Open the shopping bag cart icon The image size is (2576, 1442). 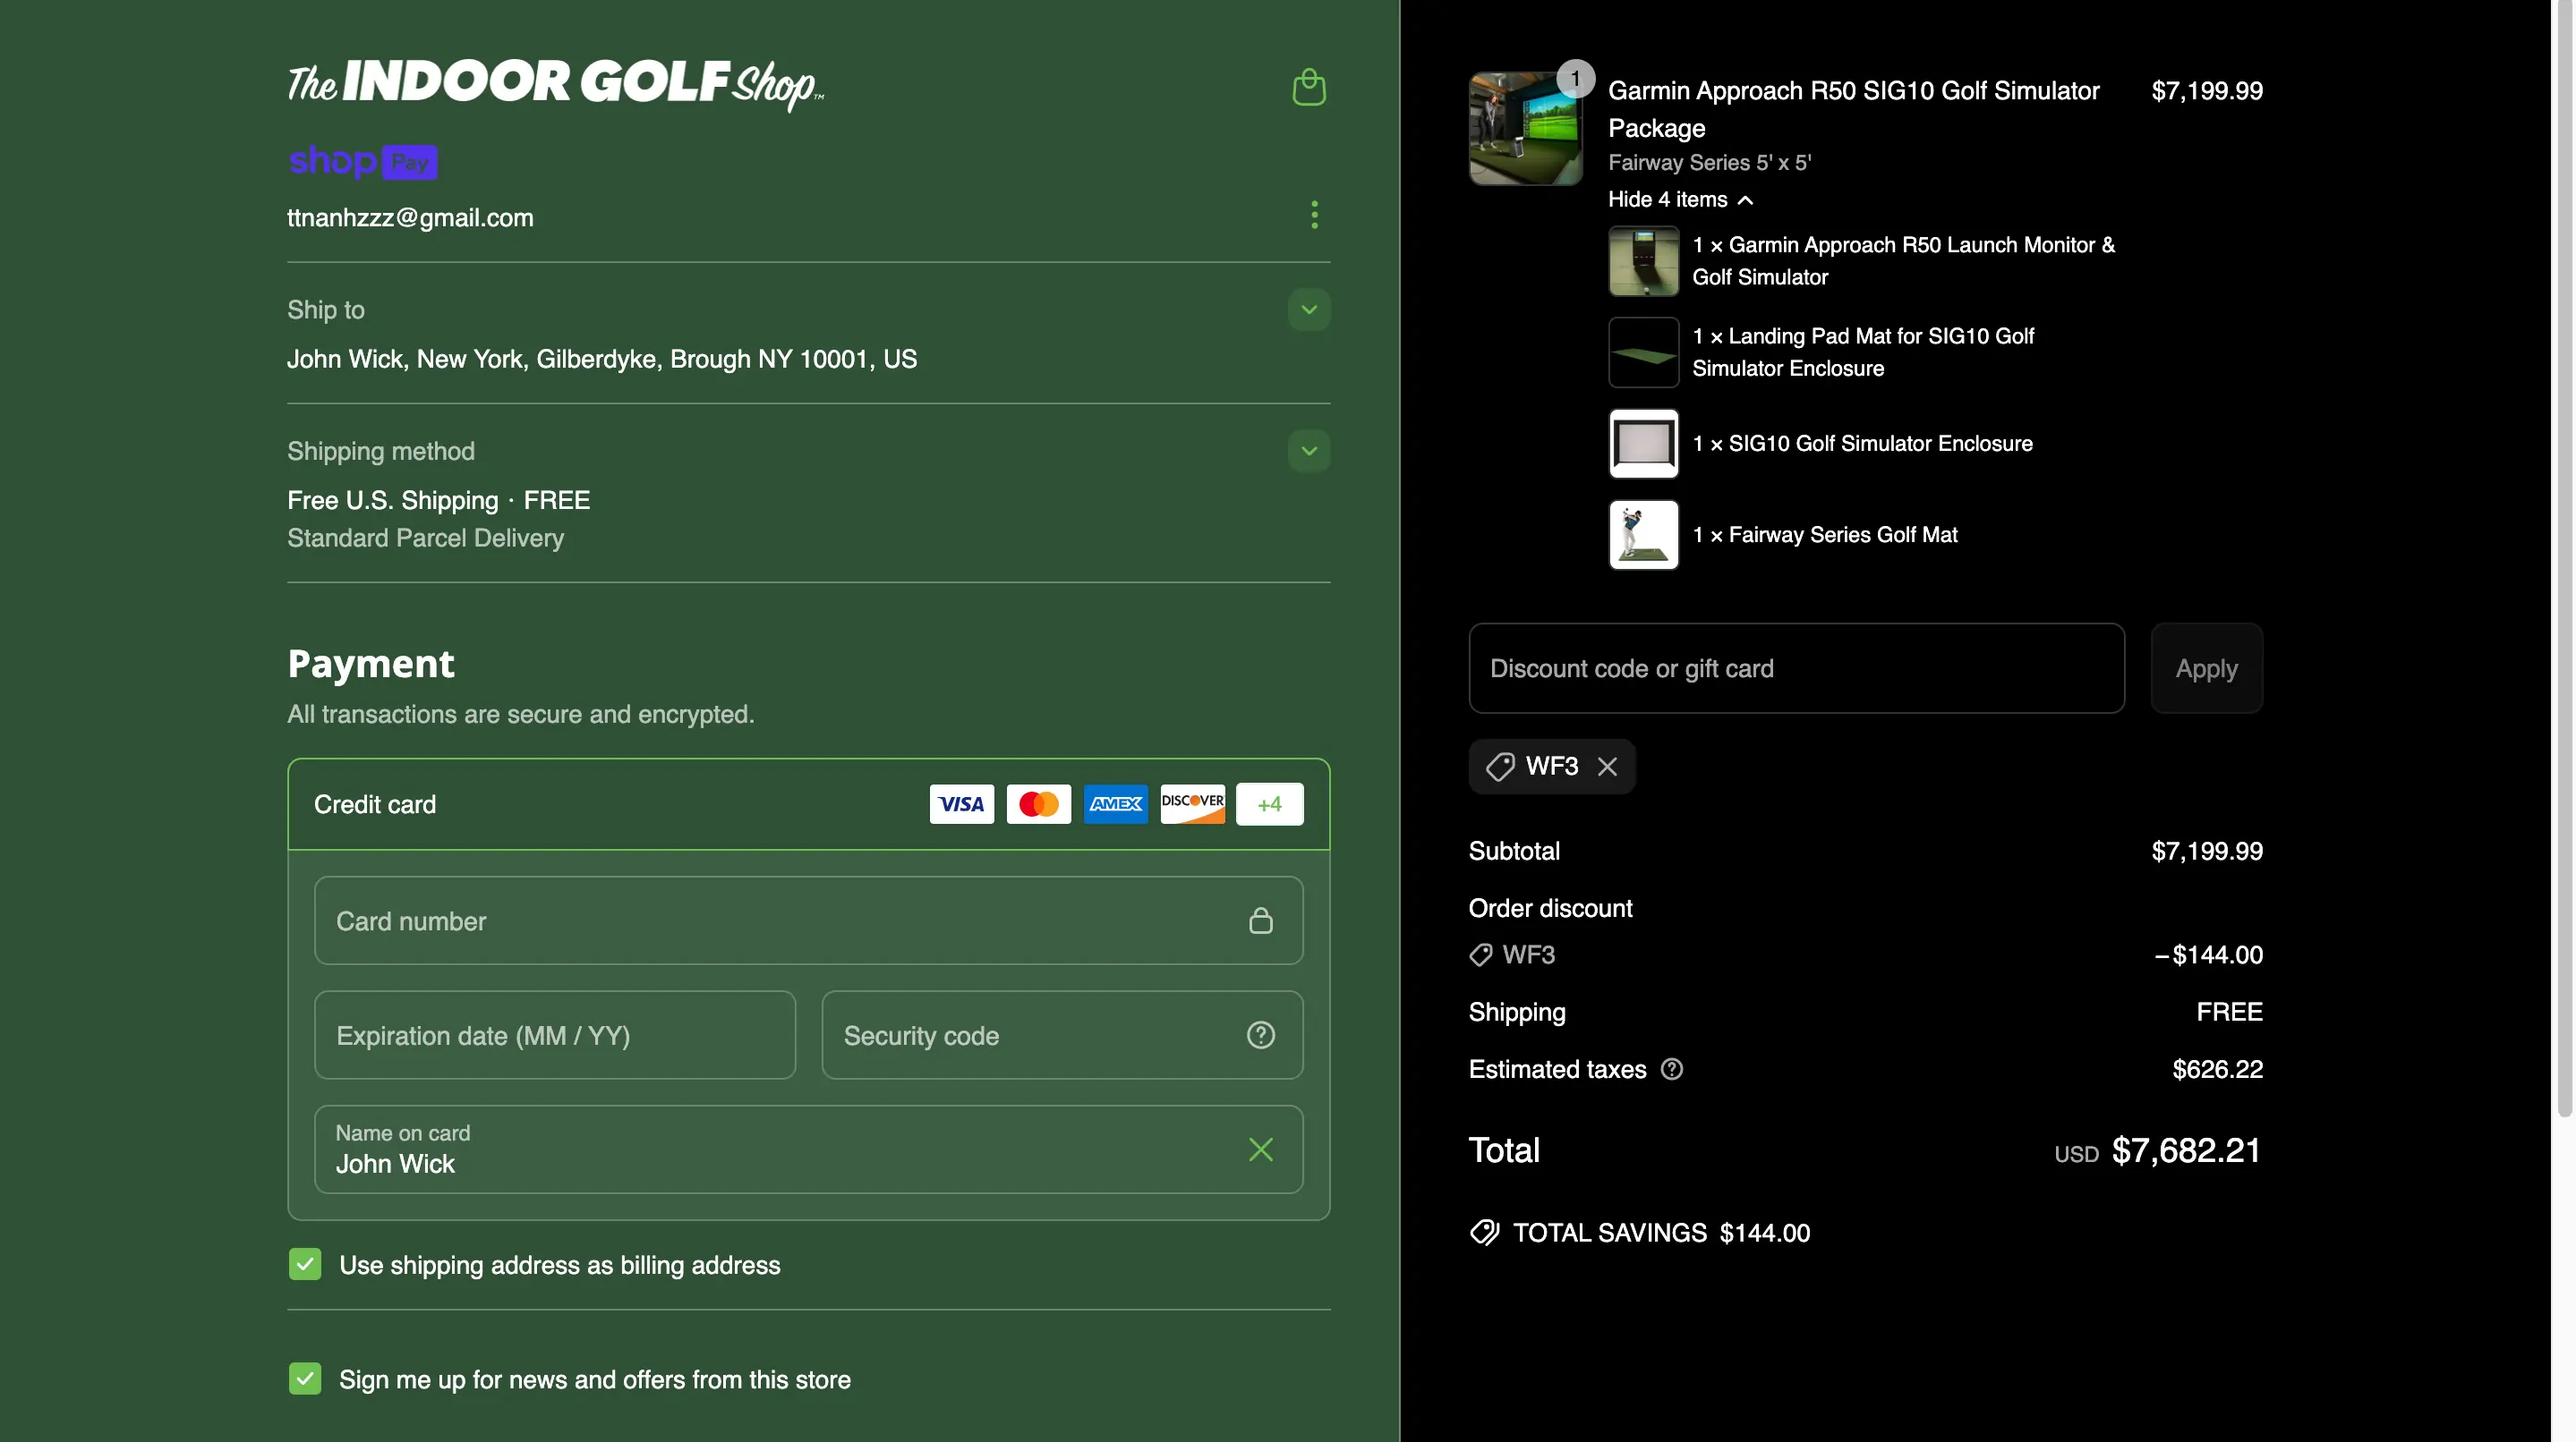[x=1308, y=87]
